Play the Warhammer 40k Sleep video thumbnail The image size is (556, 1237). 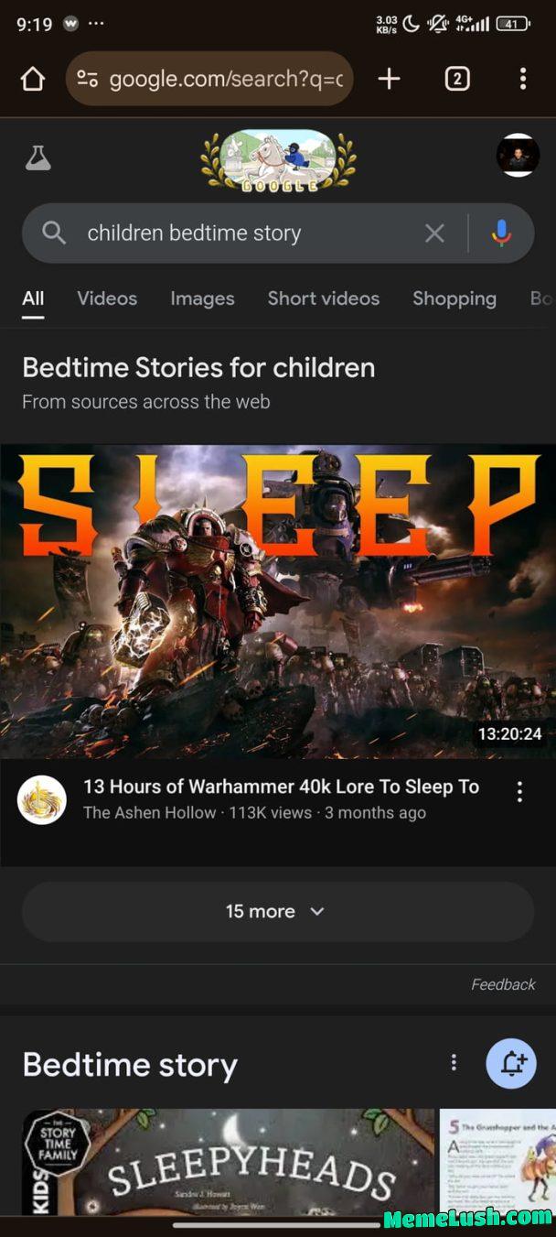[x=278, y=602]
